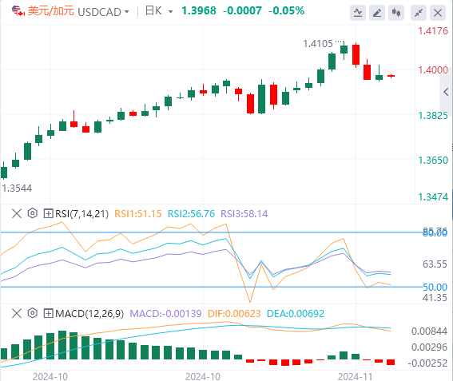Remove the RSI indicator panel

point(17,214)
